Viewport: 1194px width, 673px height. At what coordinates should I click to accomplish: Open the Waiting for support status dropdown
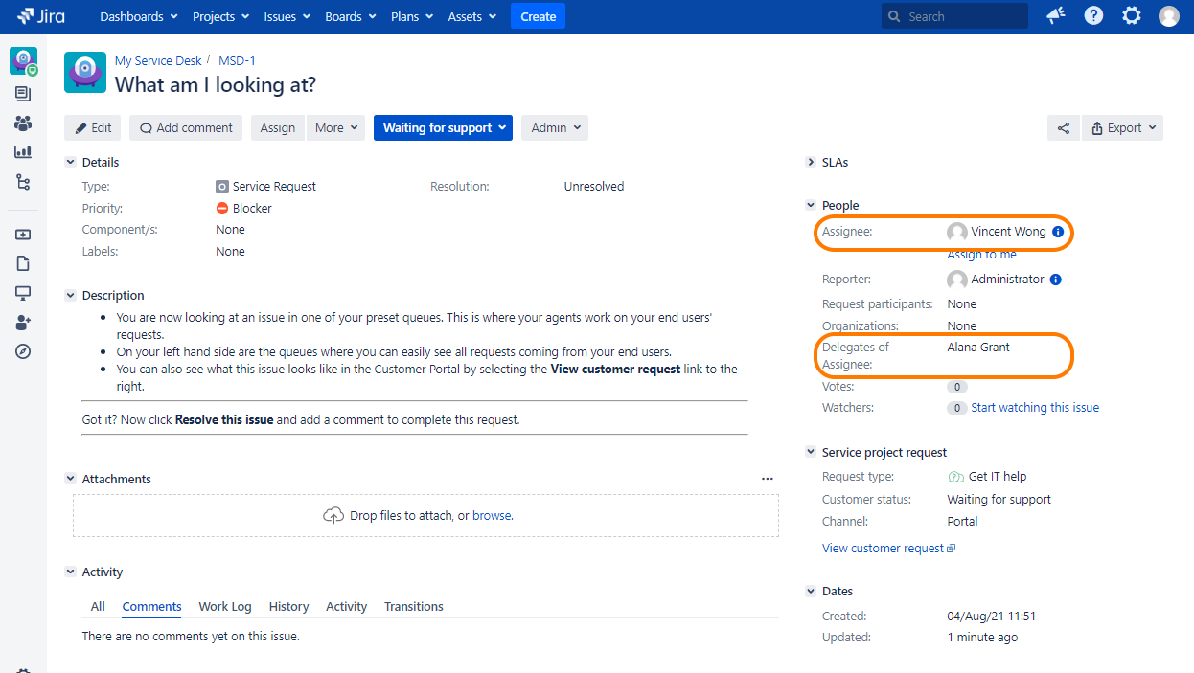click(x=443, y=128)
